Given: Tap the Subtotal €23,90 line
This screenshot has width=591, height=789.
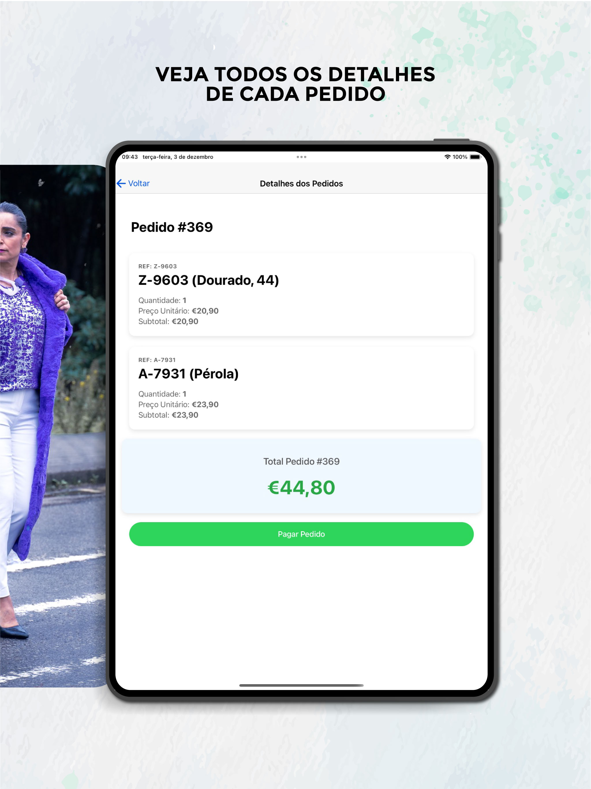Looking at the screenshot, I should click(x=168, y=415).
